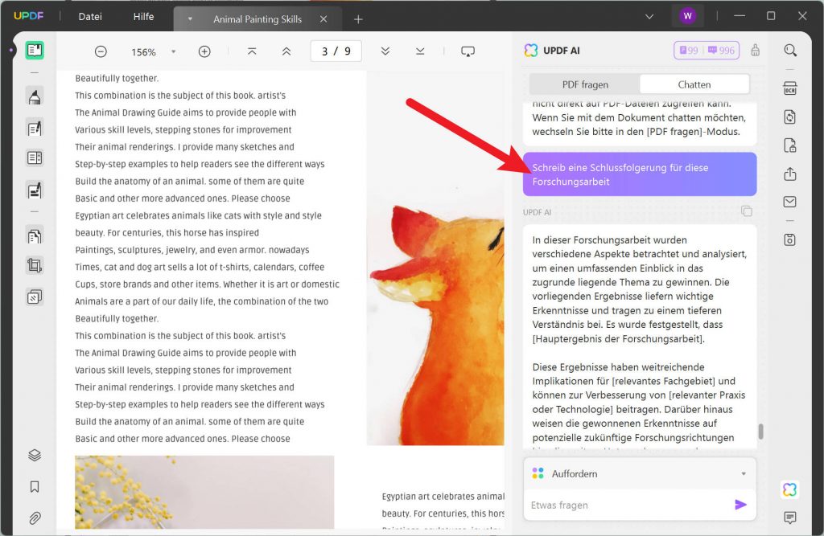Go to the next page
This screenshot has width=824, height=536.
tap(385, 51)
